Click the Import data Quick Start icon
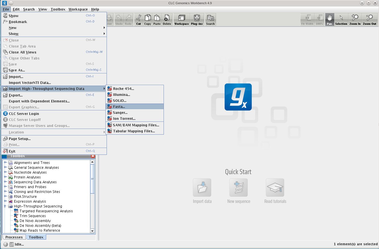 [x=202, y=188]
